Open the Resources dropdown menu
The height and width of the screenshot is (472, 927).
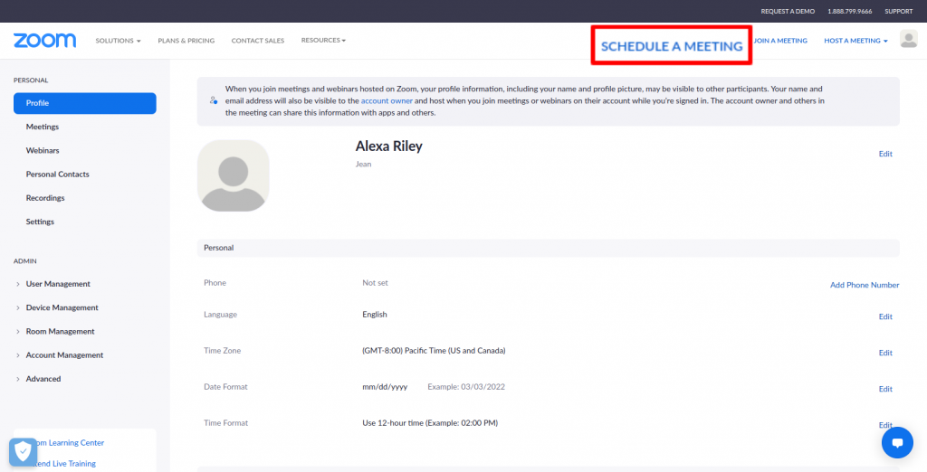(x=323, y=41)
